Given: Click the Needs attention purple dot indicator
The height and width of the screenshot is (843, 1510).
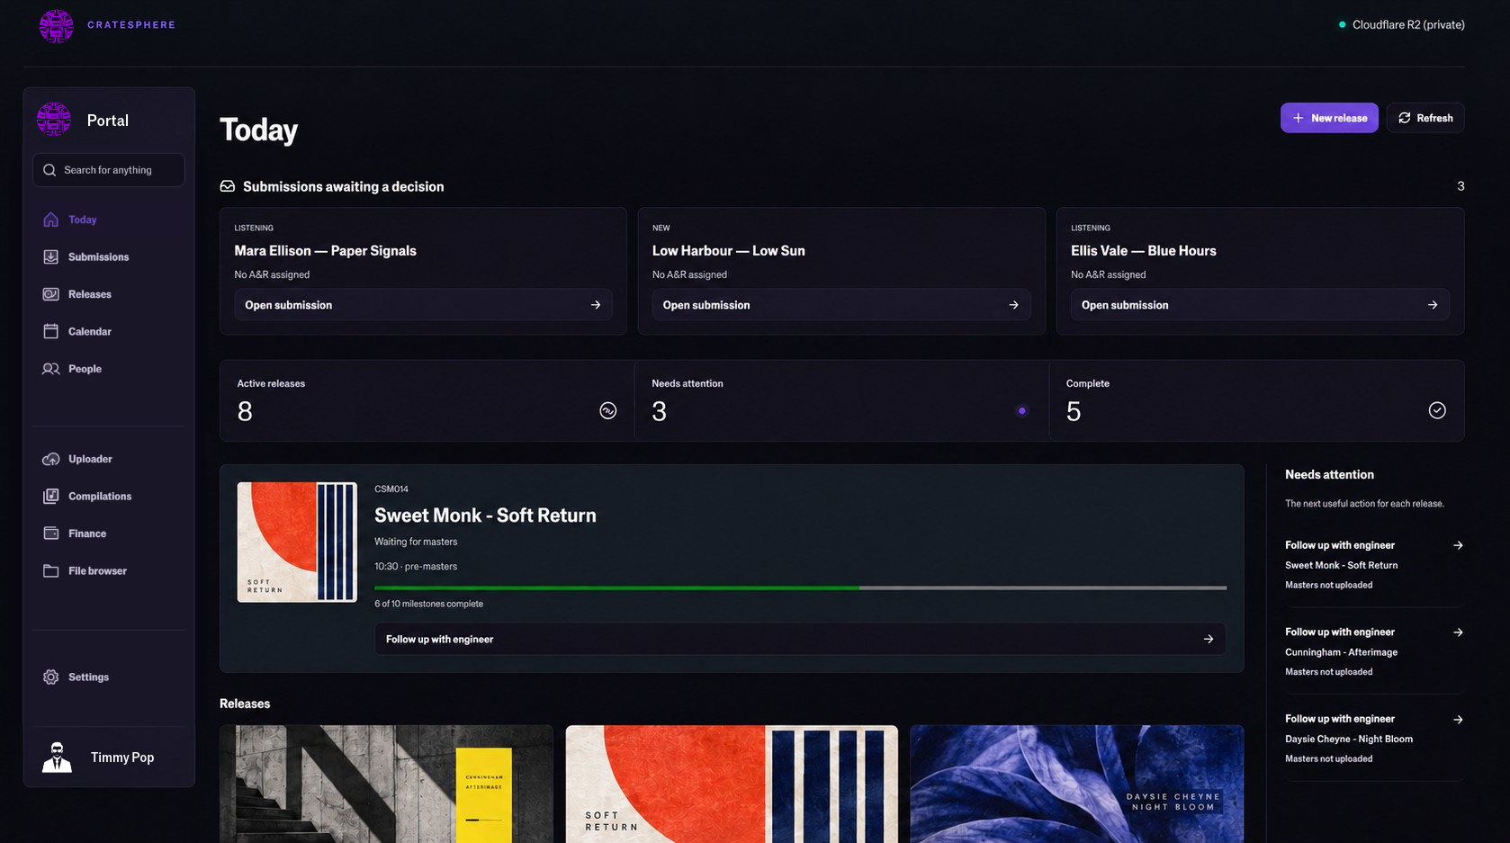Looking at the screenshot, I should [1022, 411].
